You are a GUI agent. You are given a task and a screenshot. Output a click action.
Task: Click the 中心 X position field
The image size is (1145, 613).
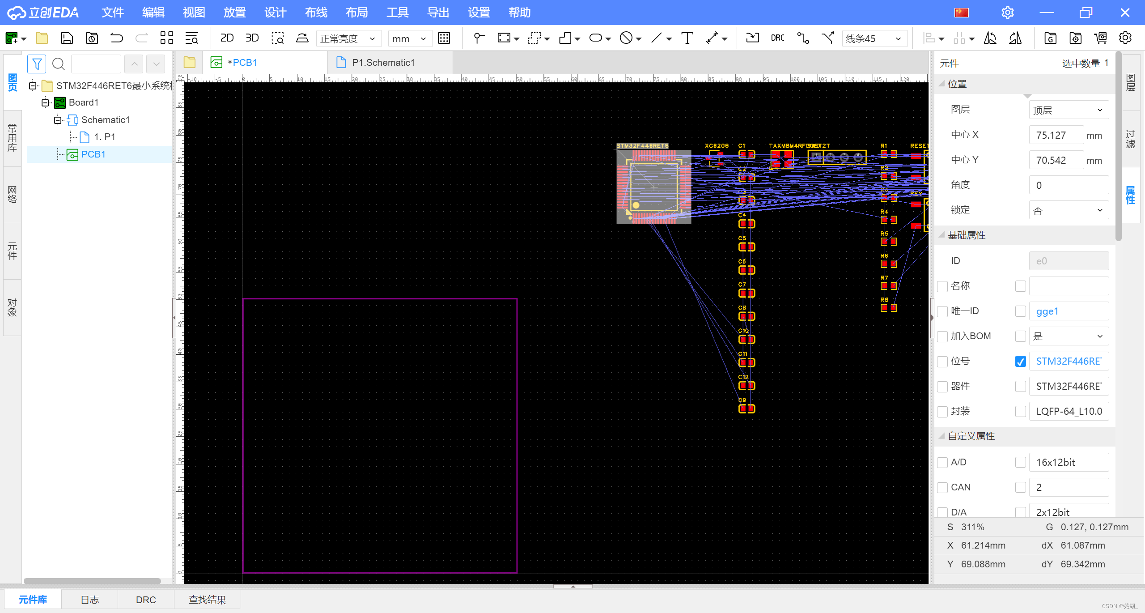1056,135
